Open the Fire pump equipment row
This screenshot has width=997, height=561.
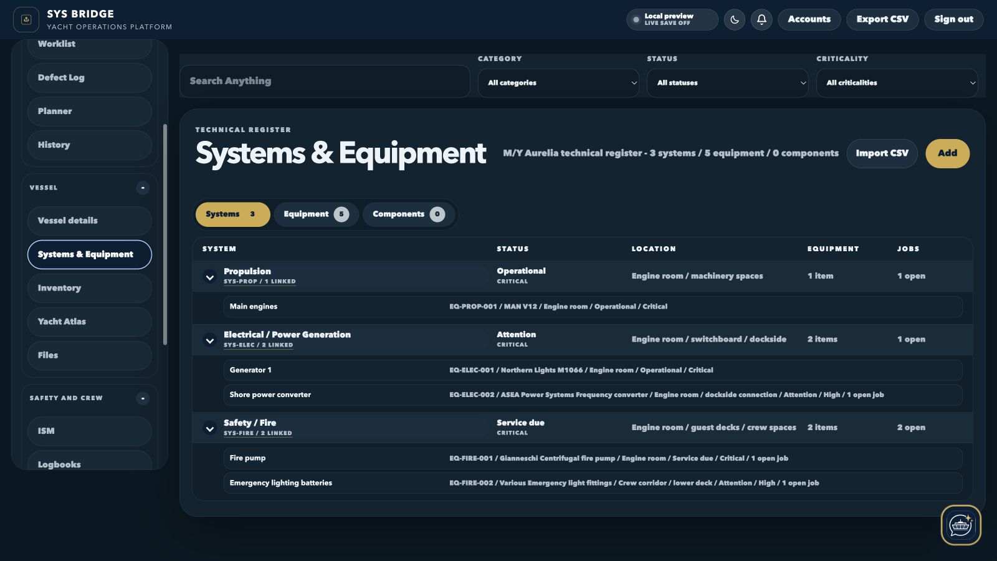click(x=593, y=458)
